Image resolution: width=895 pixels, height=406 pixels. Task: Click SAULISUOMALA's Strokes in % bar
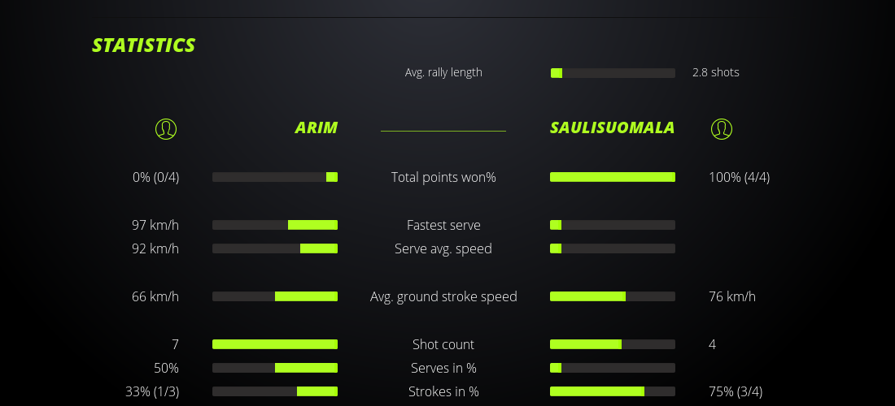coord(613,391)
